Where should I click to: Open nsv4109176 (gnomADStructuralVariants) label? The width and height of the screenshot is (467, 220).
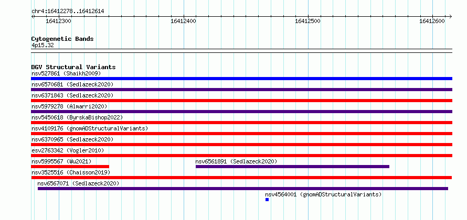pyautogui.click(x=90, y=128)
